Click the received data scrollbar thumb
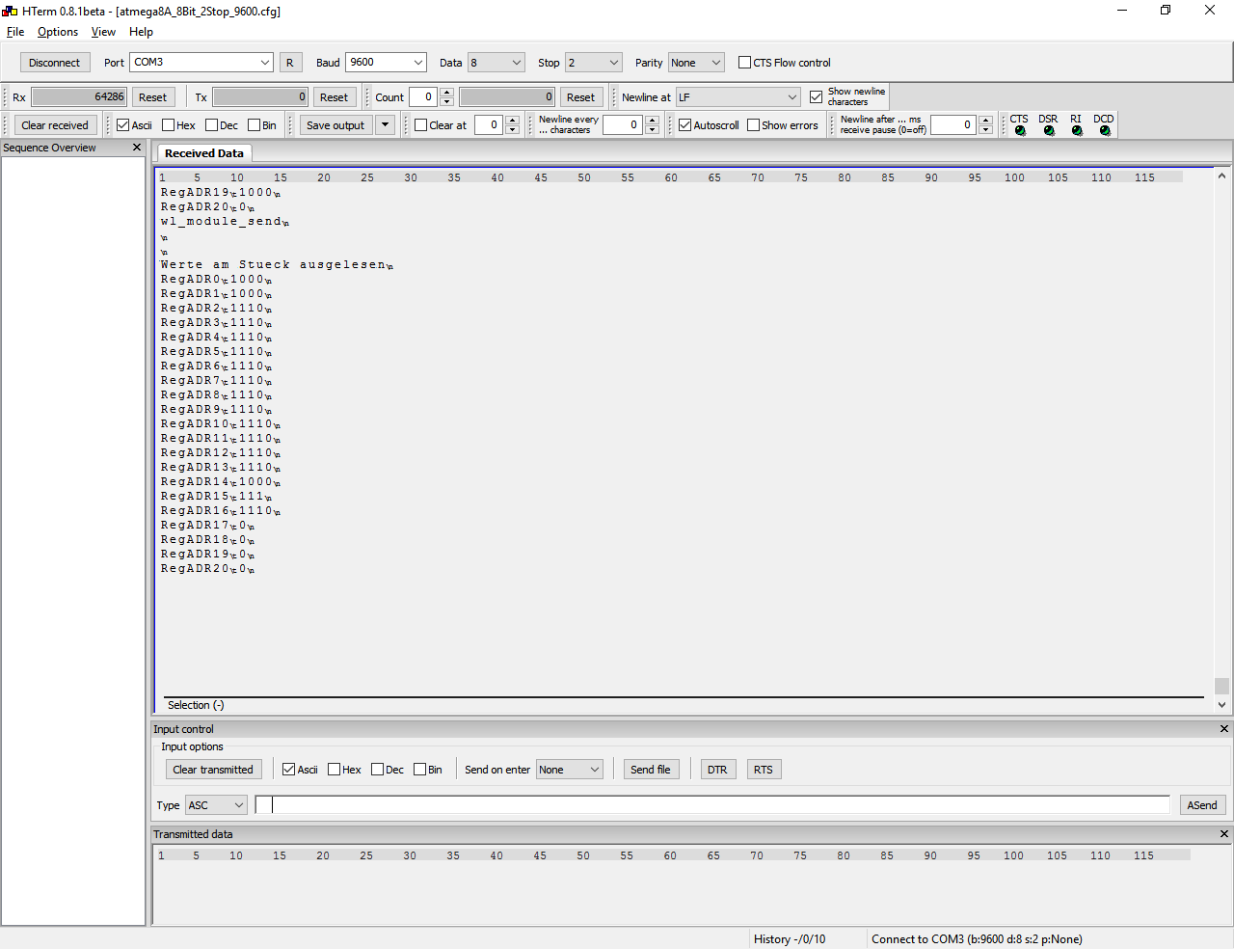Viewport: 1234px width, 949px height. (x=1221, y=686)
